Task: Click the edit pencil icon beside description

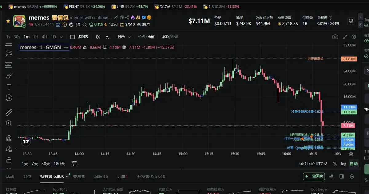Action: click(x=116, y=18)
